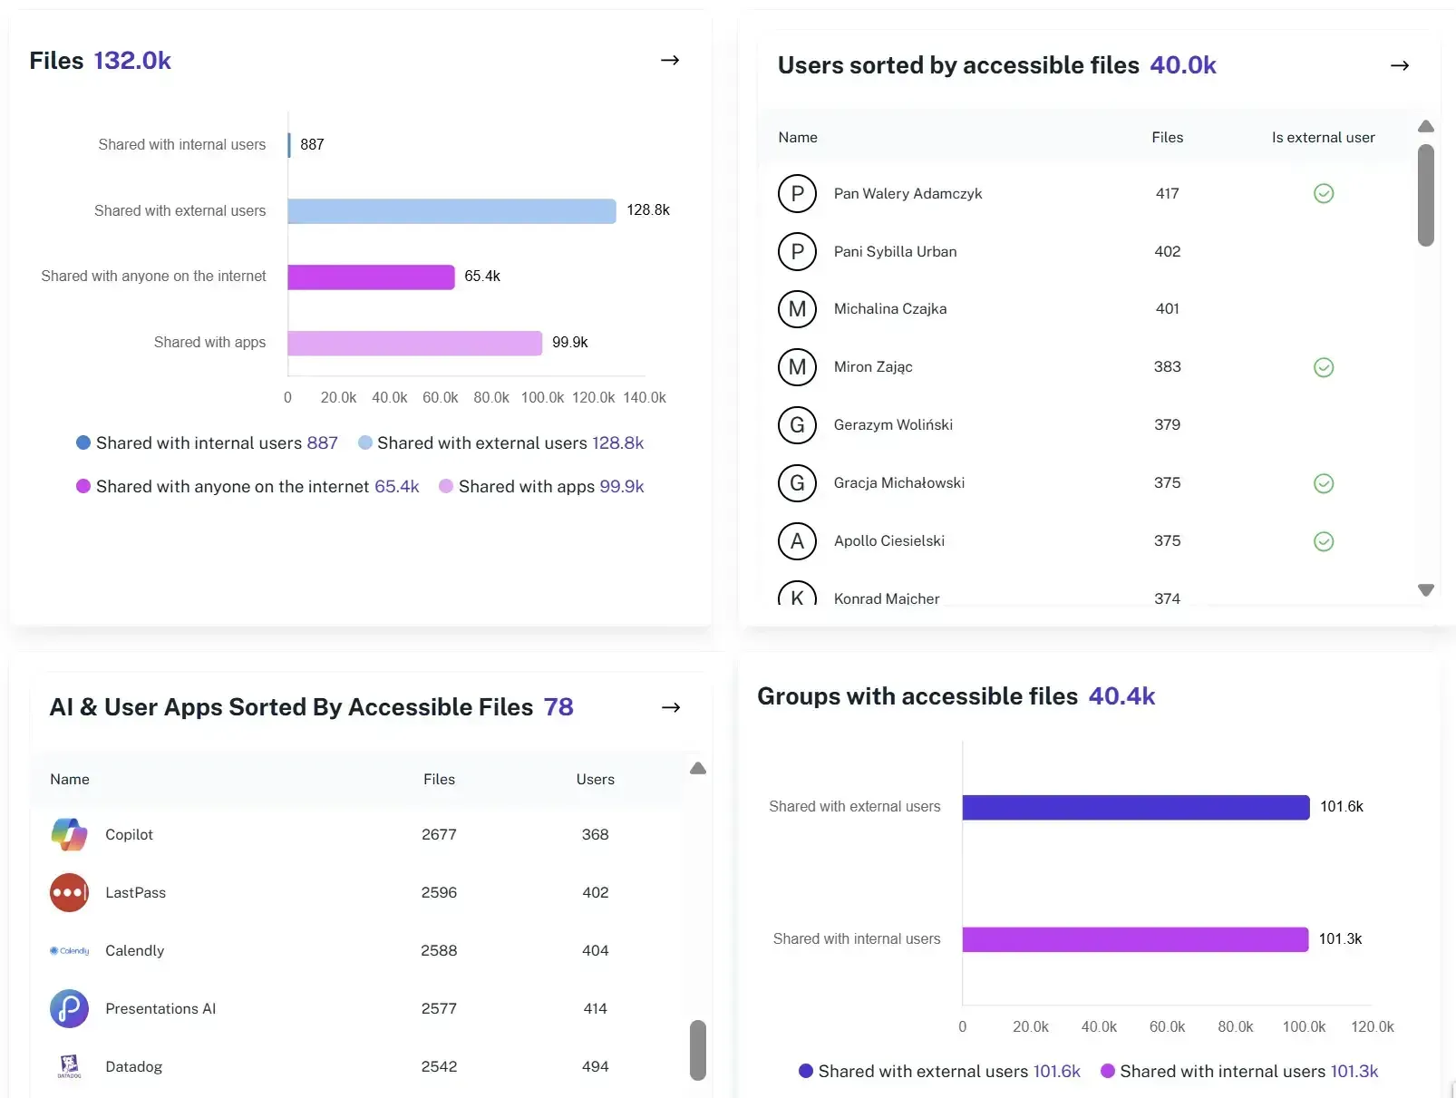Click Pan Walery Adamczyk's avatar

point(798,193)
